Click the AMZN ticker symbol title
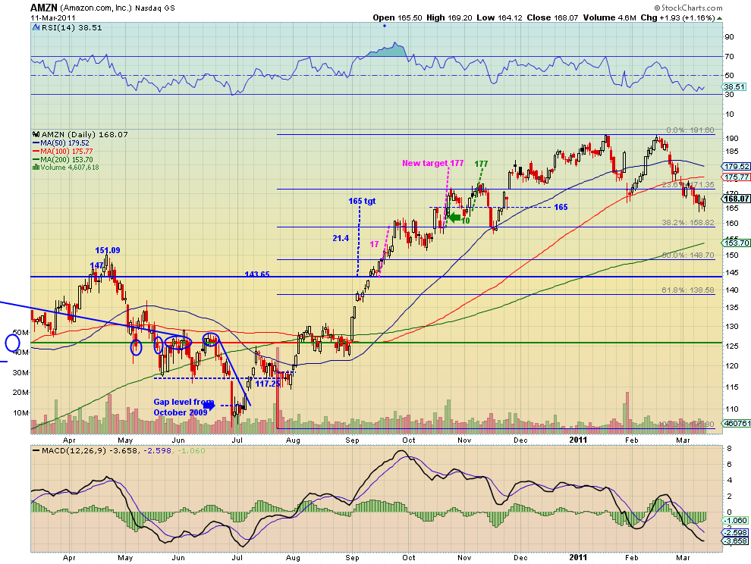The image size is (751, 564). (44, 8)
